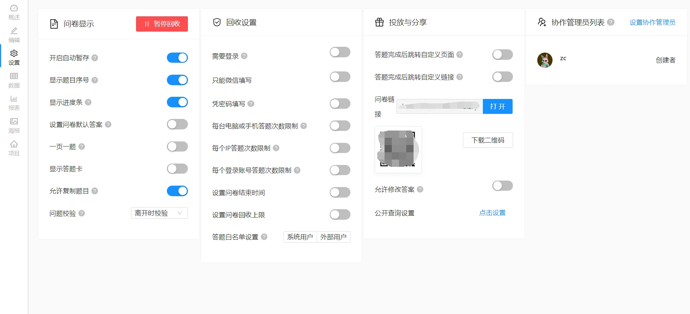Open 报表 reports from sidebar
690x314 pixels.
pos(14,103)
